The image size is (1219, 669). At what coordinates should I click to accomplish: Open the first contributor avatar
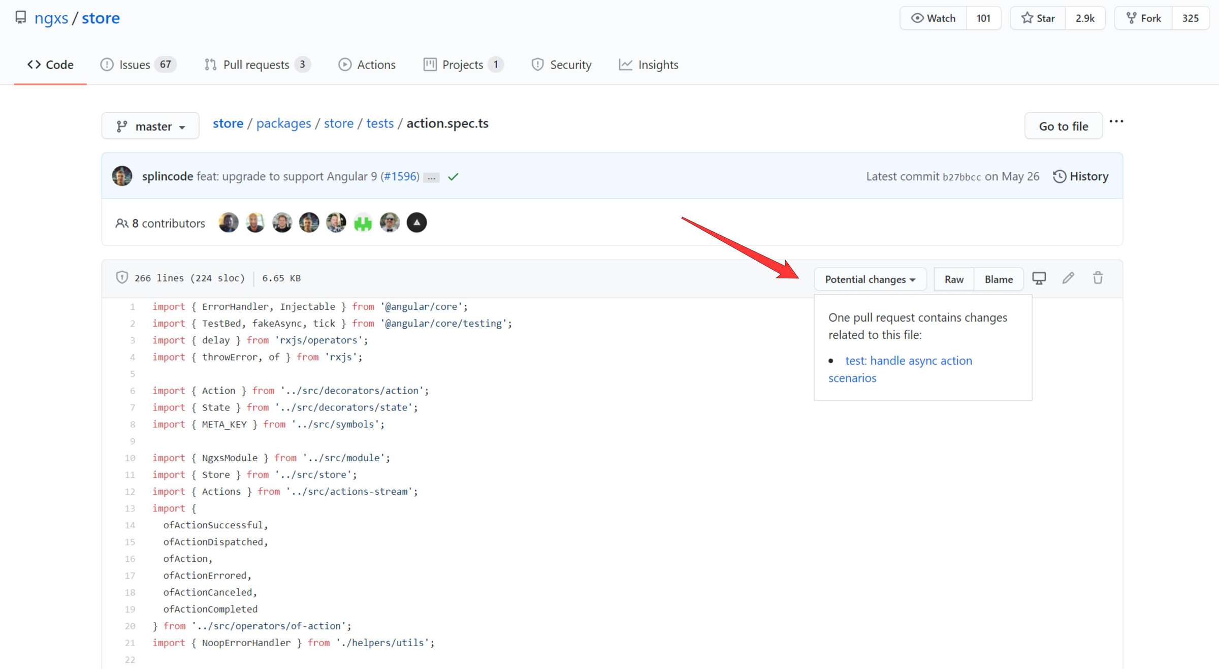coord(228,222)
